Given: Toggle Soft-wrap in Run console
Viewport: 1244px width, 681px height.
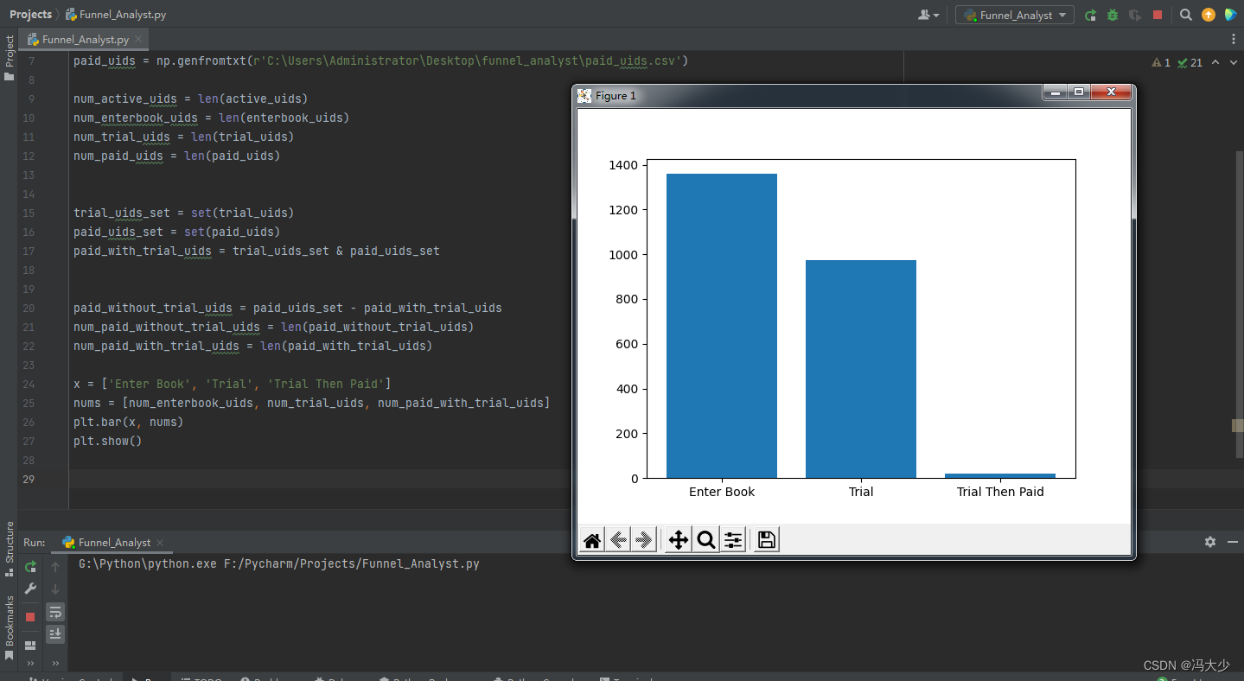Looking at the screenshot, I should tap(55, 612).
